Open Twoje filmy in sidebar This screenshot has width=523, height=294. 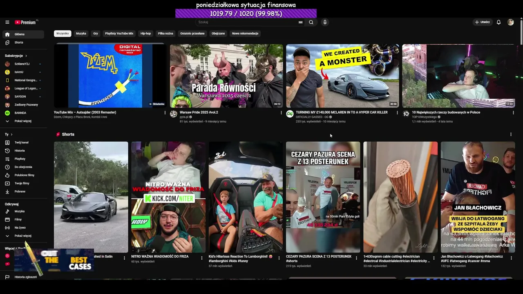coord(23,183)
